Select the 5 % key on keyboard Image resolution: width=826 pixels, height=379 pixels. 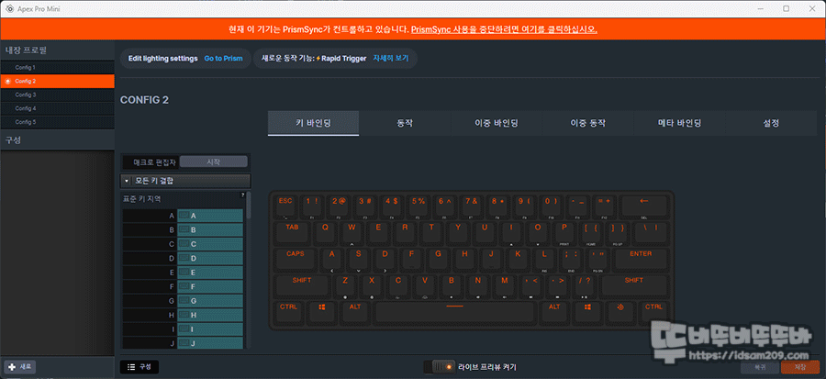click(418, 206)
